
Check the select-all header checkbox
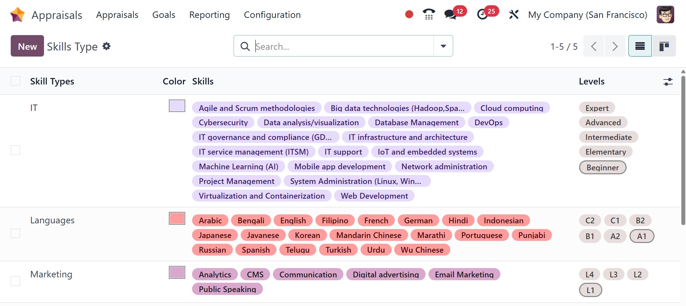click(x=15, y=81)
